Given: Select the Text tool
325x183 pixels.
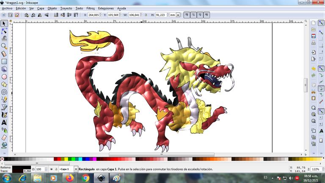Looking at the screenshot, I should pos(4,122).
